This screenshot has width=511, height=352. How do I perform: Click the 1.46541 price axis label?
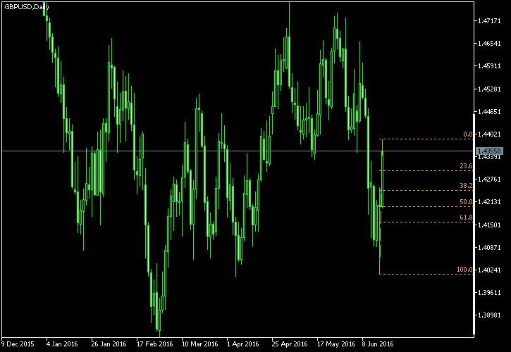coord(489,44)
